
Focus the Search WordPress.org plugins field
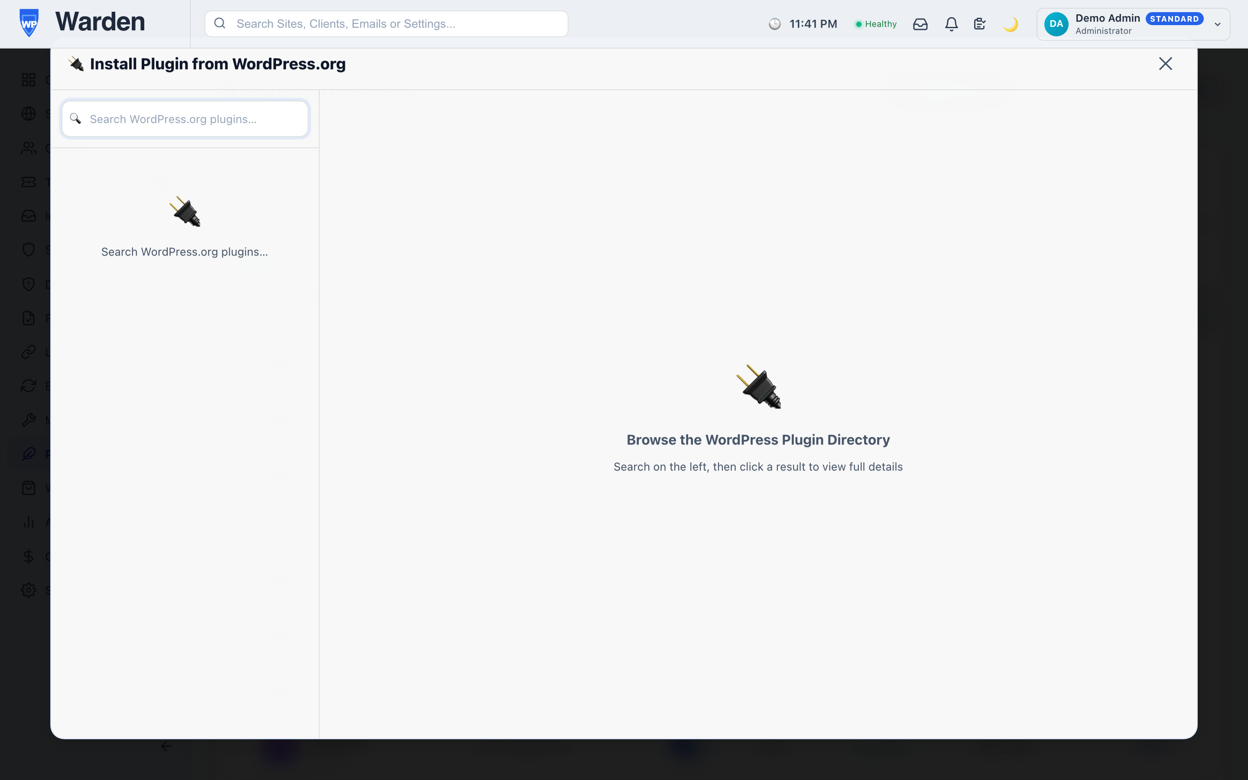click(x=185, y=119)
